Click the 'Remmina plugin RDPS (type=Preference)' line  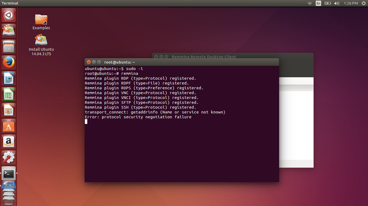coord(144,88)
